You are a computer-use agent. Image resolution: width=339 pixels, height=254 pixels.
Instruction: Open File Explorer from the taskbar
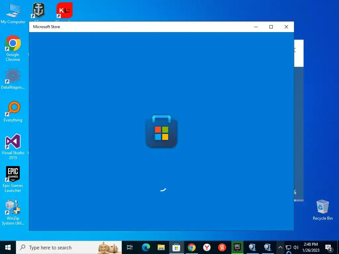tap(161, 247)
